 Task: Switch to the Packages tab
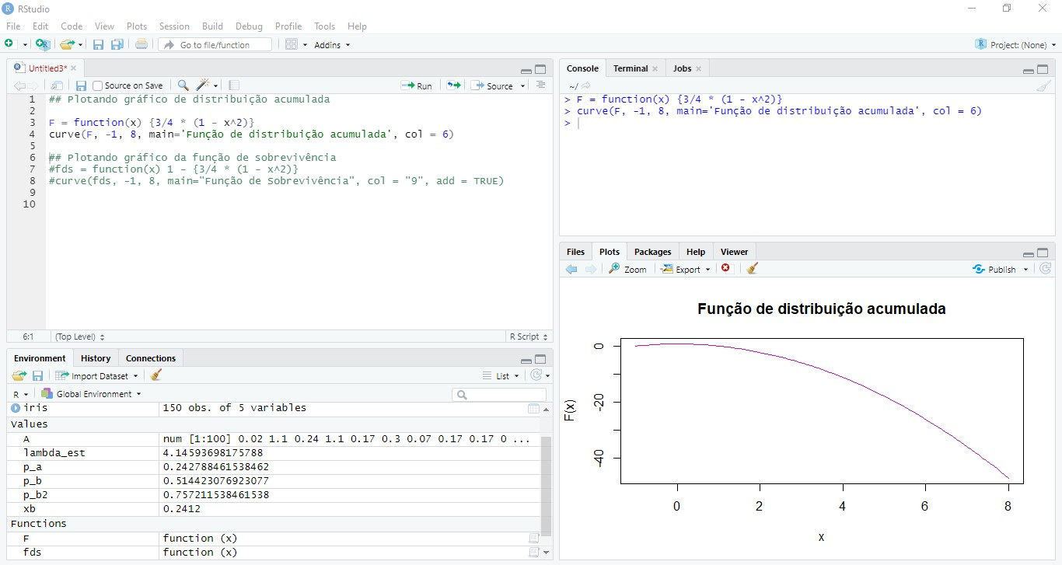(x=652, y=252)
